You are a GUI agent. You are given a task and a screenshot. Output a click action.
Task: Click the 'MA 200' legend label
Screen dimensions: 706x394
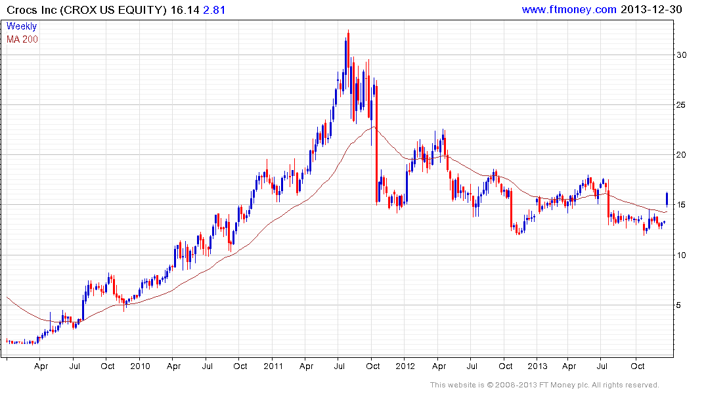22,39
